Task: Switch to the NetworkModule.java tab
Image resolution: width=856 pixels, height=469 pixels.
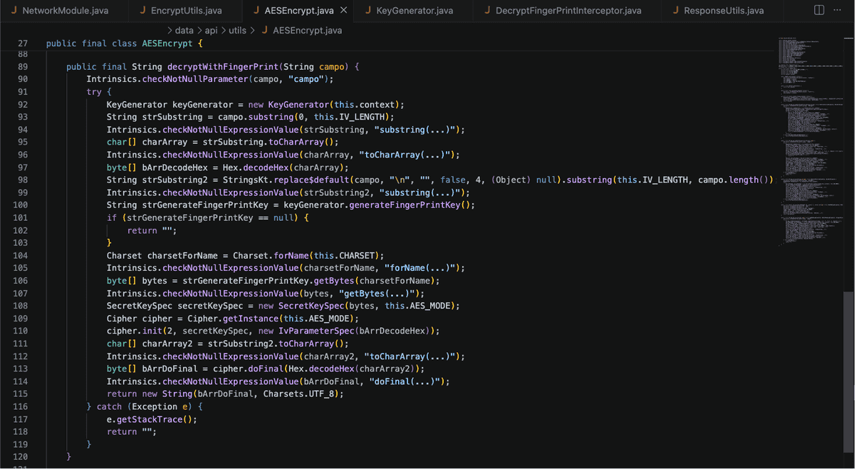Action: click(64, 11)
